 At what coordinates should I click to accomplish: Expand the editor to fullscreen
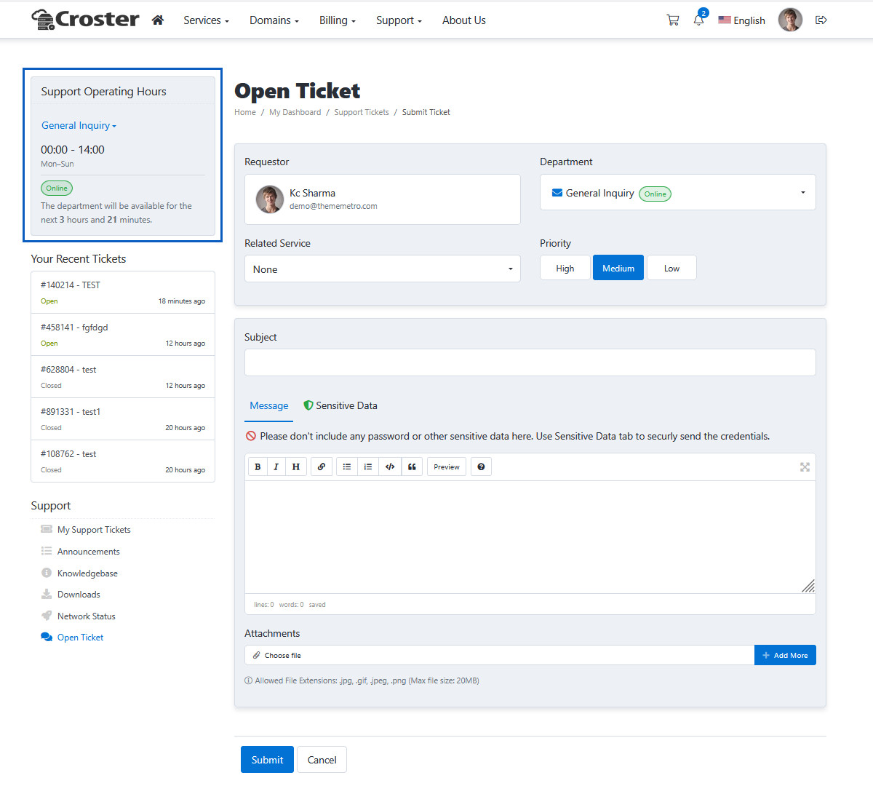coord(805,467)
